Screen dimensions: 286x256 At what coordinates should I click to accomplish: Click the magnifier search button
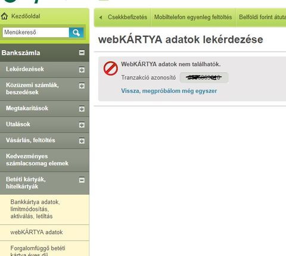coord(76,32)
